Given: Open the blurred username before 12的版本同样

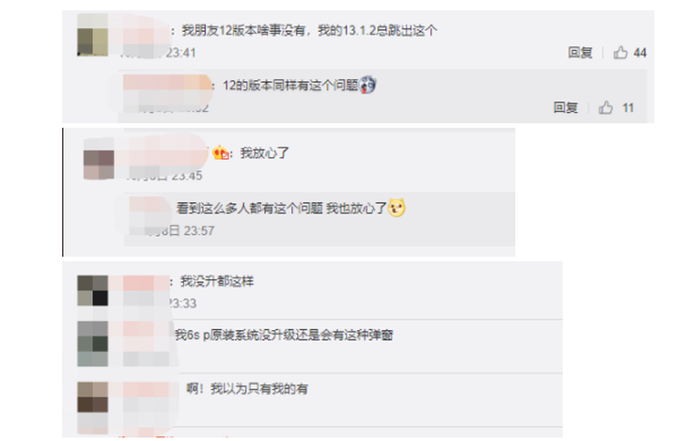Looking at the screenshot, I should [167, 86].
